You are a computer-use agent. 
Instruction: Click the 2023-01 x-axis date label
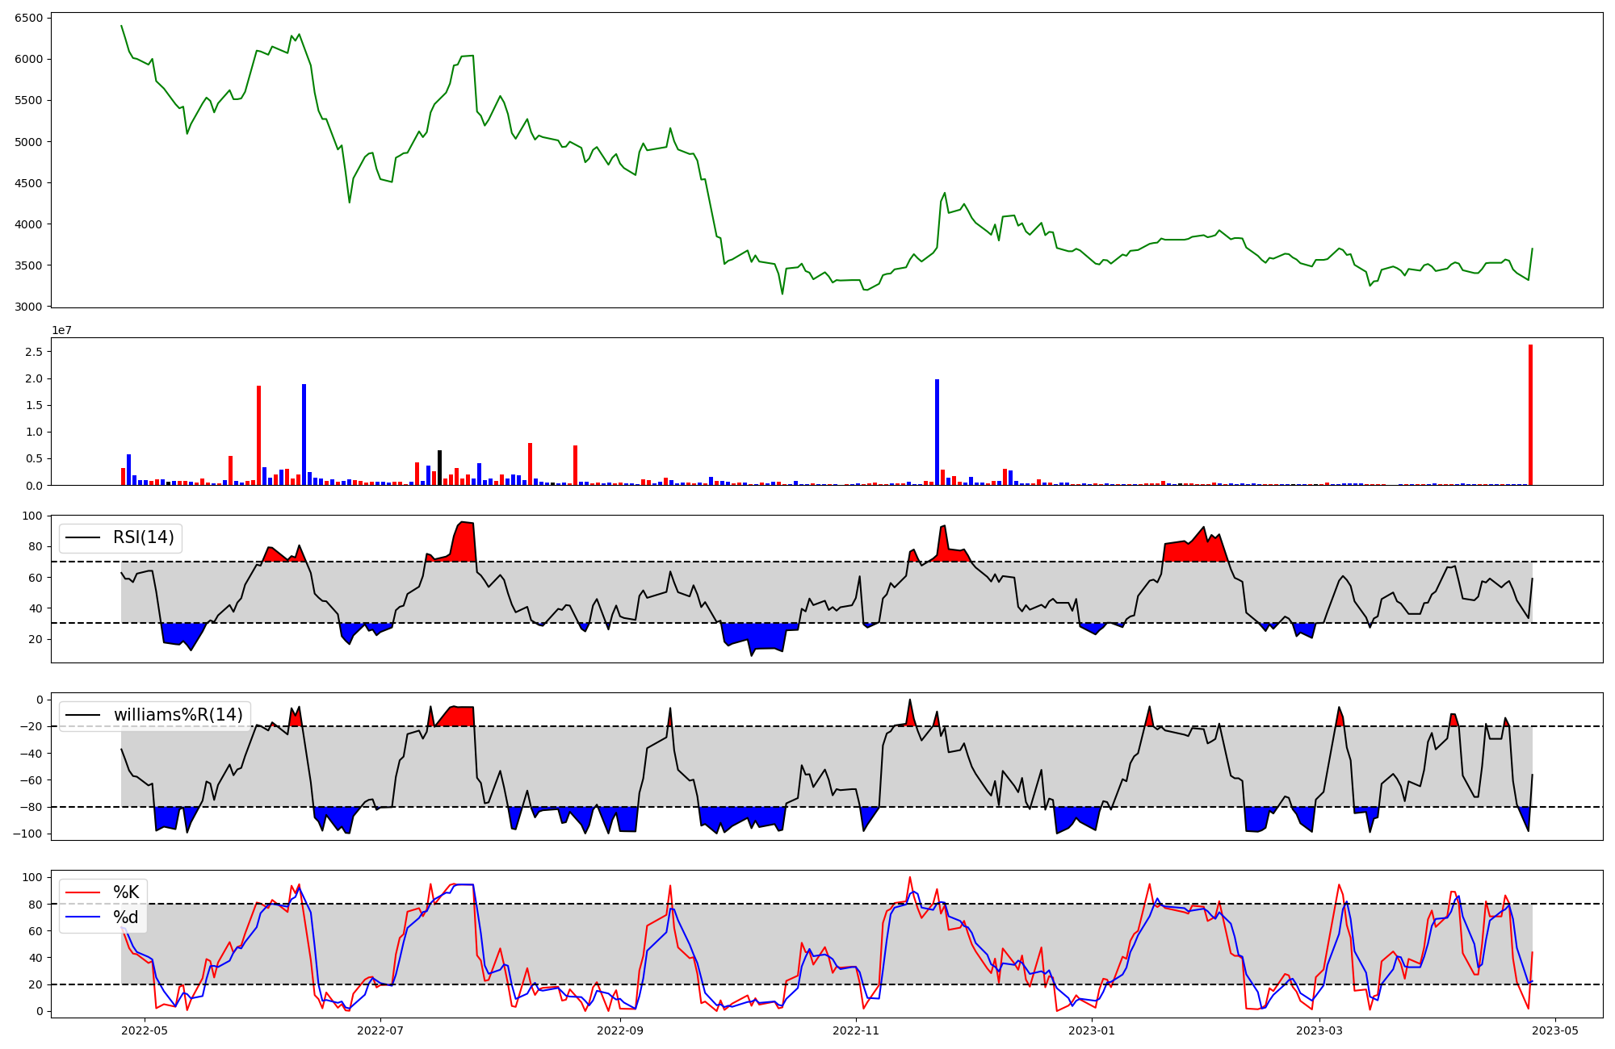1092,1030
